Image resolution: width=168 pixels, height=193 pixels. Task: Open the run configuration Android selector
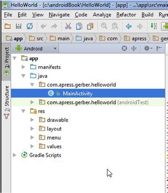[165, 26]
